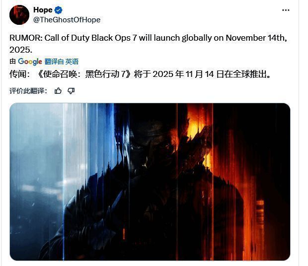
Task: Click November 14th in the tweet
Action: (256, 38)
